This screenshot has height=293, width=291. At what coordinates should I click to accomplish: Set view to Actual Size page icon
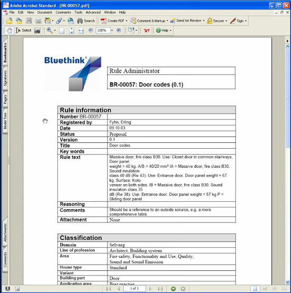pos(62,30)
